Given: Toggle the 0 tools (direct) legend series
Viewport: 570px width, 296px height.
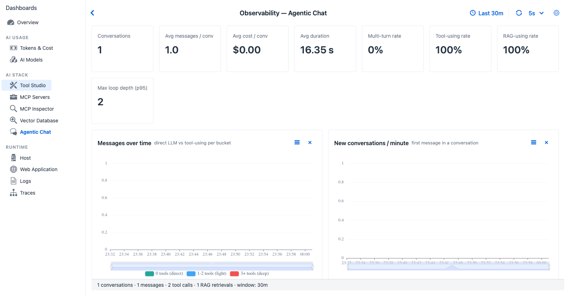Looking at the screenshot, I should (164, 274).
